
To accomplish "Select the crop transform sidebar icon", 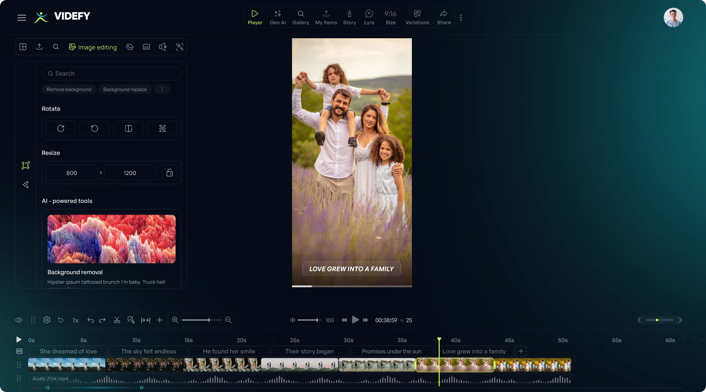I will [26, 165].
